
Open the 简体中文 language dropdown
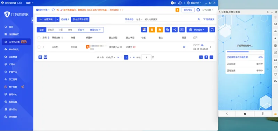click(x=194, y=3)
